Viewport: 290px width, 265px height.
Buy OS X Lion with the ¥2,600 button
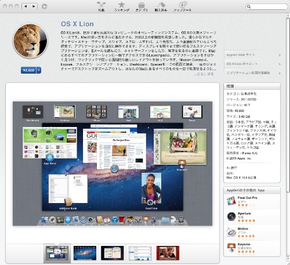(28, 70)
